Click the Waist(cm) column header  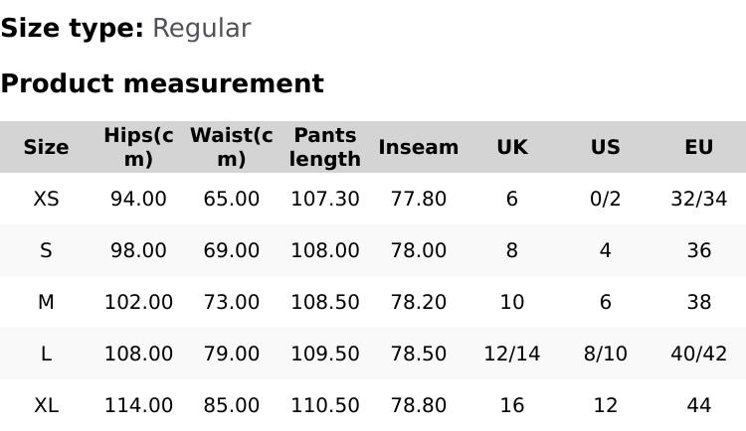[x=231, y=147]
